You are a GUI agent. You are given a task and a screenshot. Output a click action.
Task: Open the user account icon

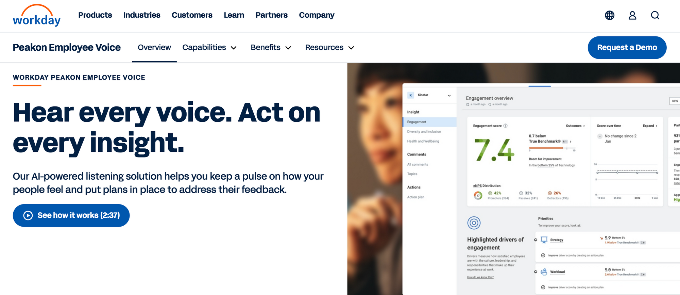[x=632, y=15]
